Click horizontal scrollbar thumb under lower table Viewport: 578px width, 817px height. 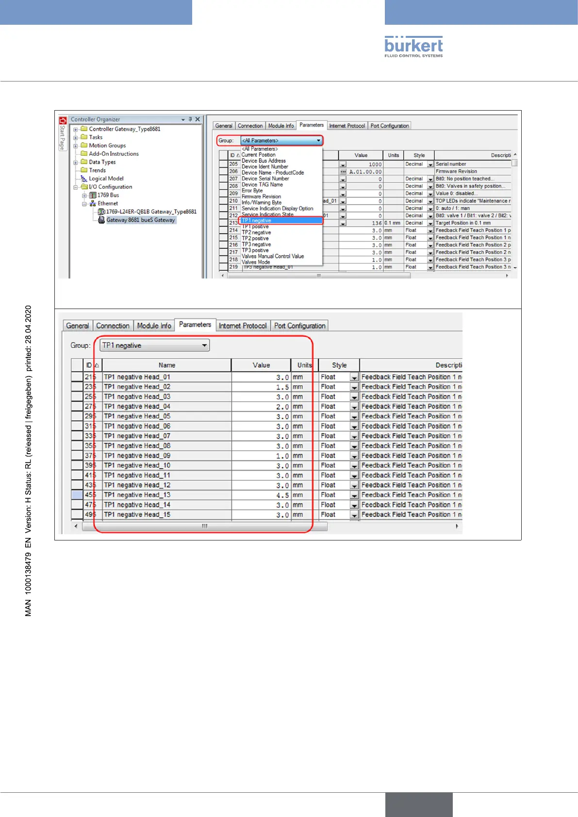pos(205,526)
